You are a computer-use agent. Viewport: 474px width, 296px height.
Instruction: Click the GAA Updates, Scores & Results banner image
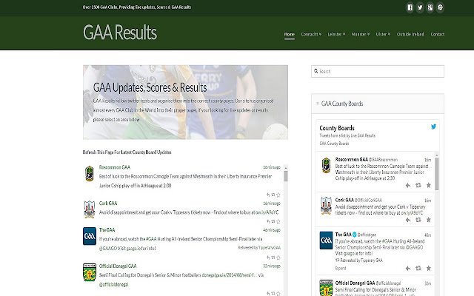185,102
